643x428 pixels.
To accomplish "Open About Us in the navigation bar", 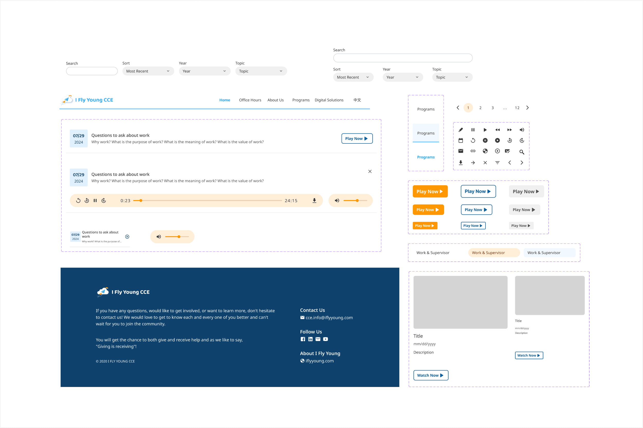I will (x=275, y=100).
